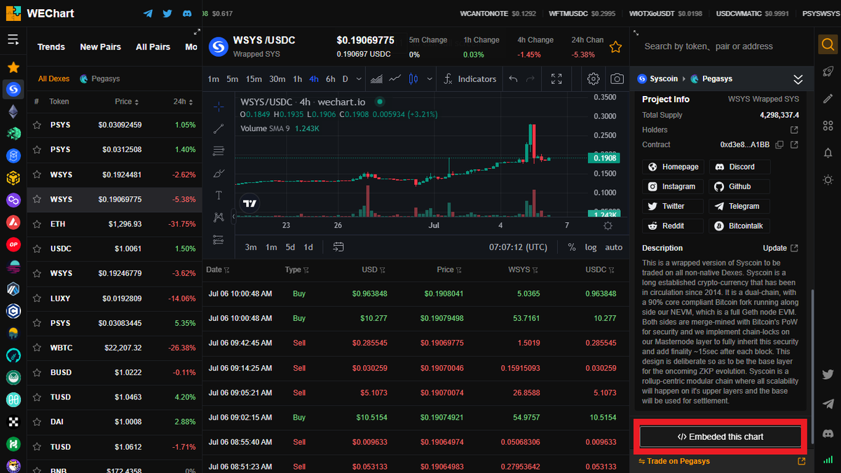The image size is (841, 473).
Task: Open the Discord icon in header
Action: coord(186,13)
